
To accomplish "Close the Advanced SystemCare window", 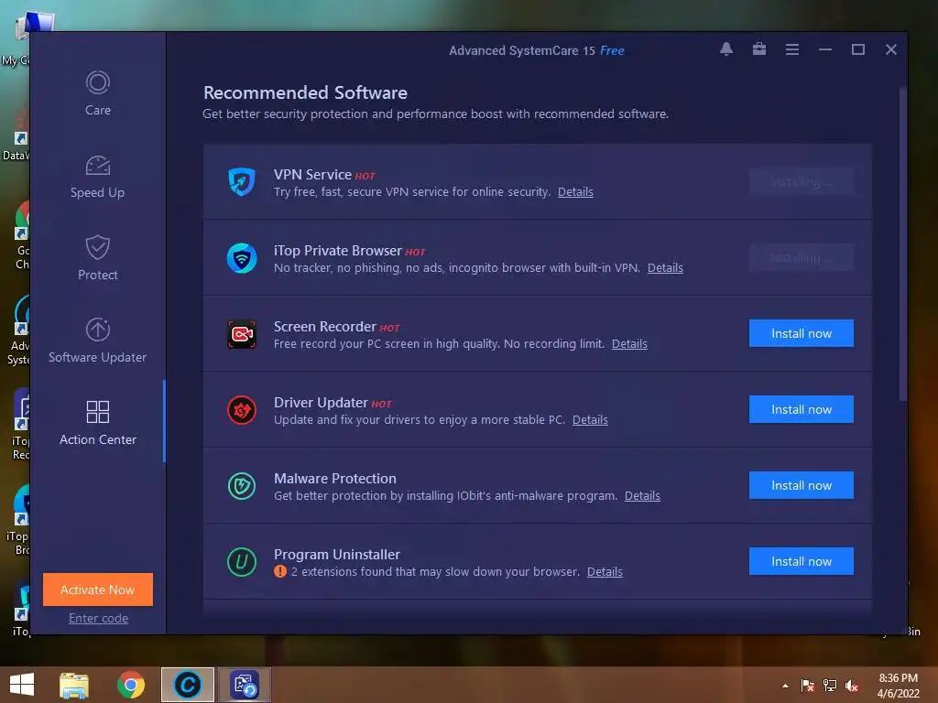I will pos(890,49).
